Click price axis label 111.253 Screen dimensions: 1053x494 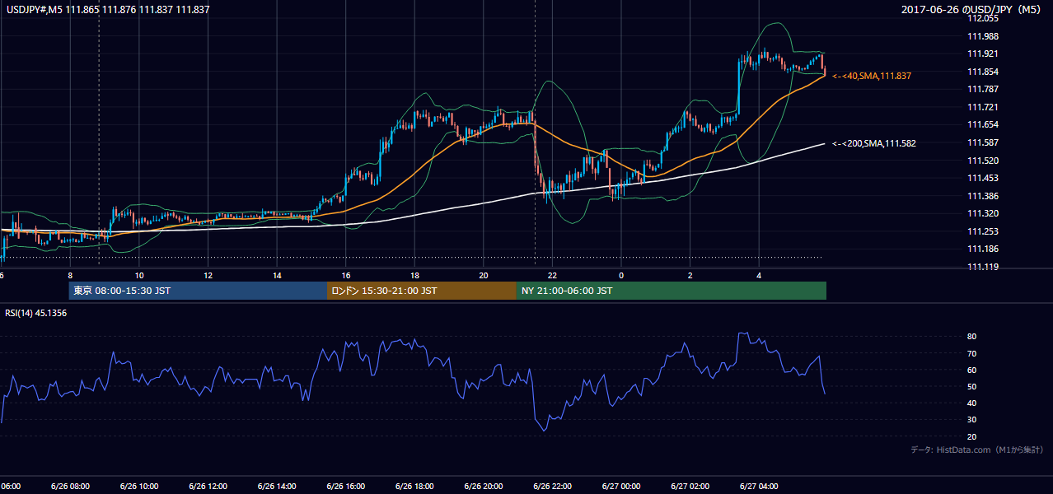tap(982, 231)
